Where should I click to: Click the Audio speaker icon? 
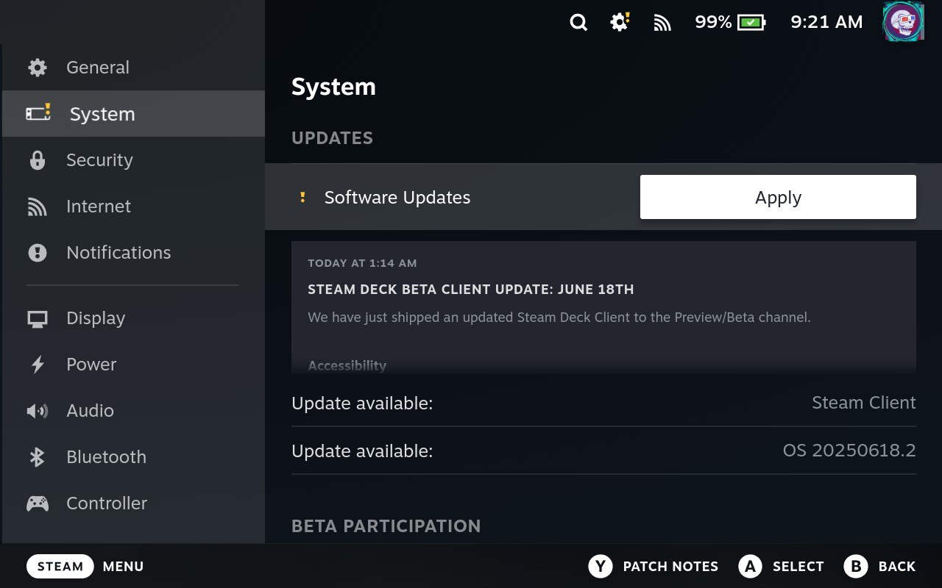point(37,411)
